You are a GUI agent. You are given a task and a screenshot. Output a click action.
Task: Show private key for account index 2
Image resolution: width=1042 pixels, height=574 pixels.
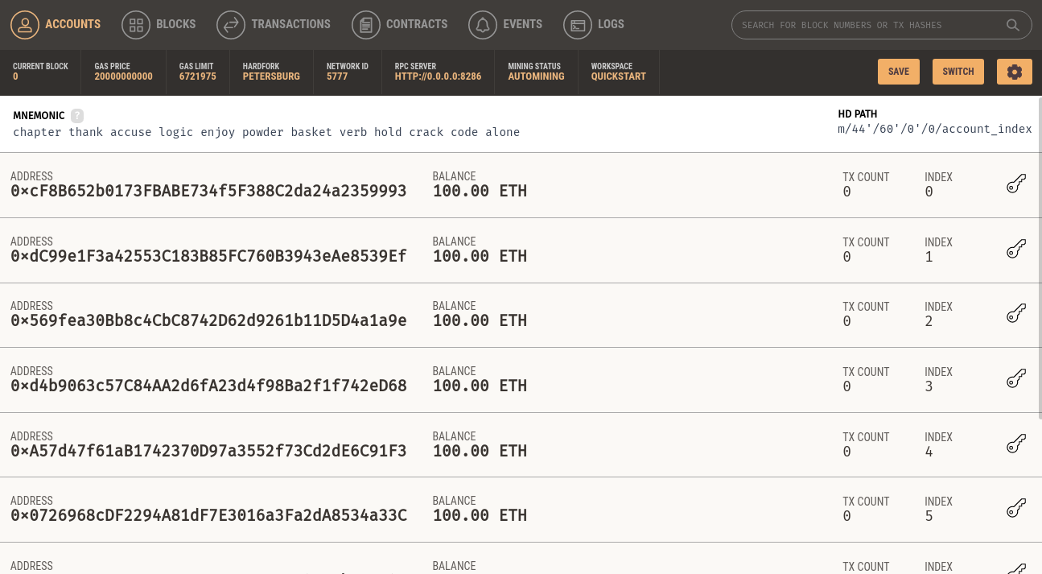pyautogui.click(x=1016, y=314)
